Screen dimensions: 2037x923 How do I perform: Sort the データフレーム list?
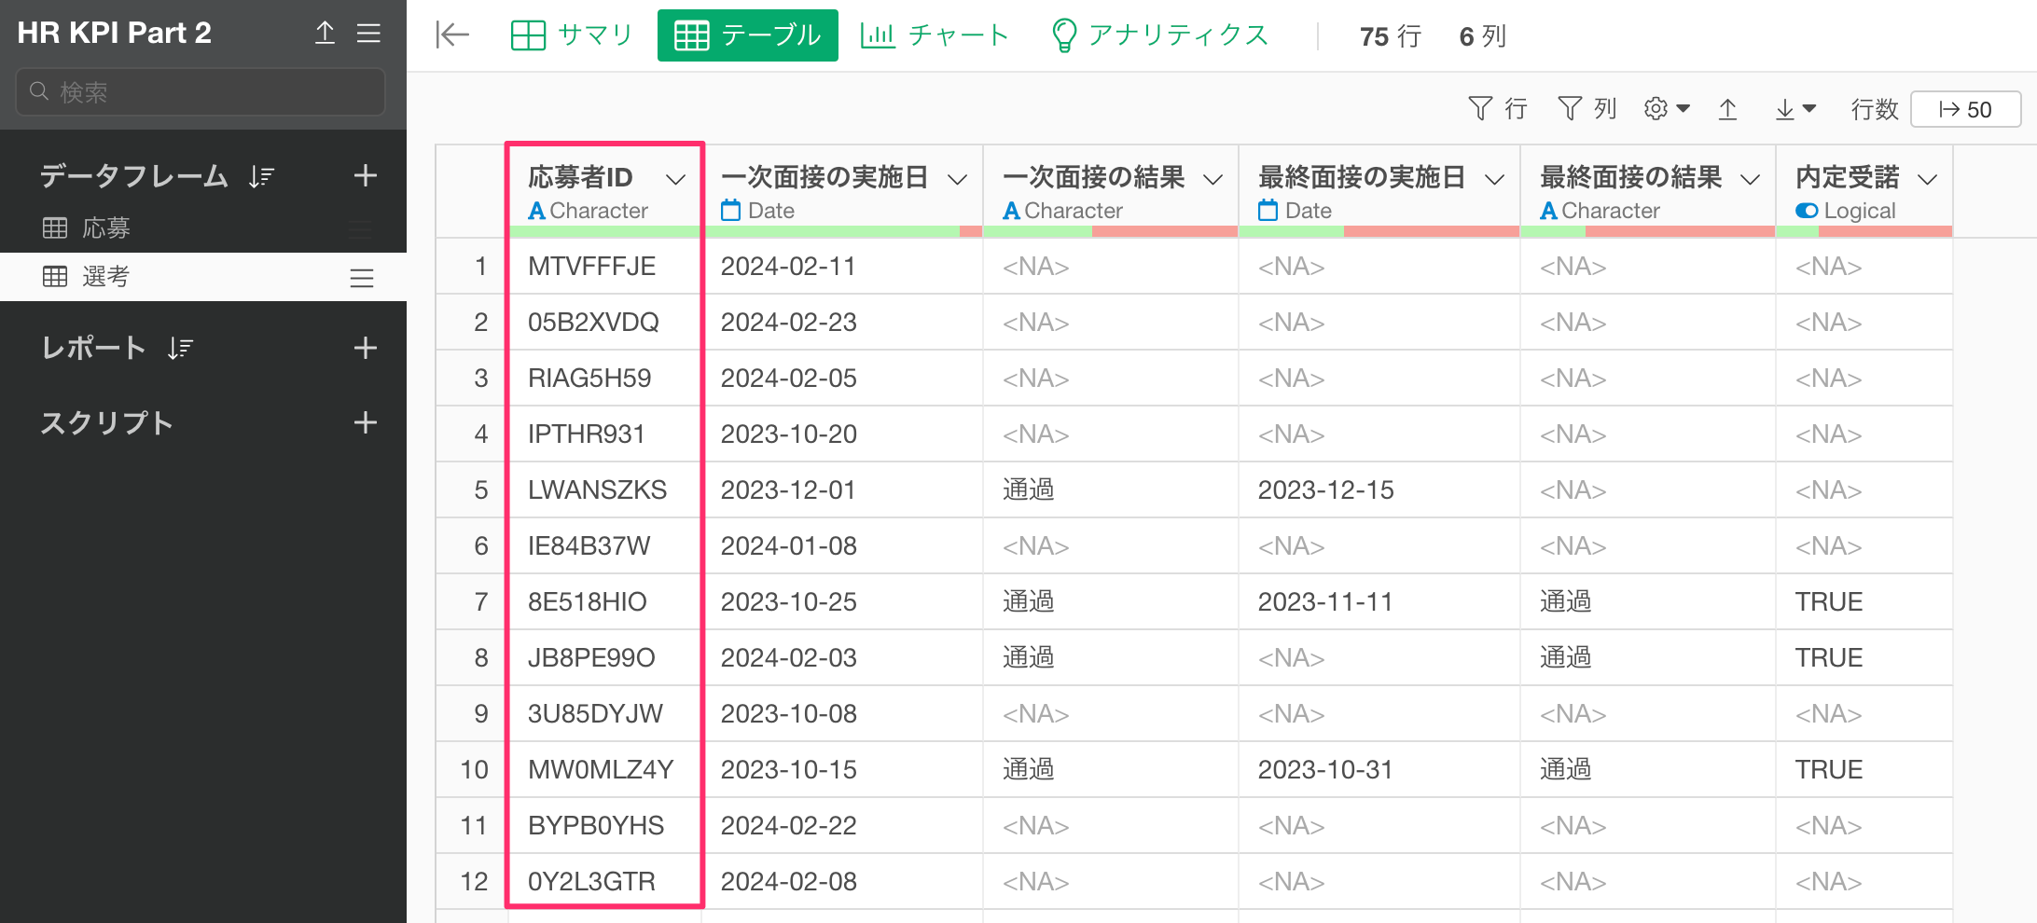[262, 176]
